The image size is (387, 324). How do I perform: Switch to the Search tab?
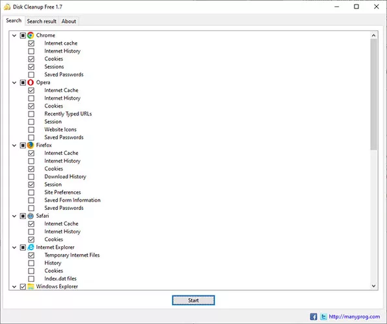[x=14, y=21]
